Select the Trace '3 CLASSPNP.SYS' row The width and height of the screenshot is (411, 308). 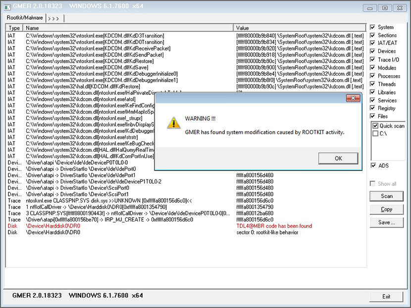186,213
